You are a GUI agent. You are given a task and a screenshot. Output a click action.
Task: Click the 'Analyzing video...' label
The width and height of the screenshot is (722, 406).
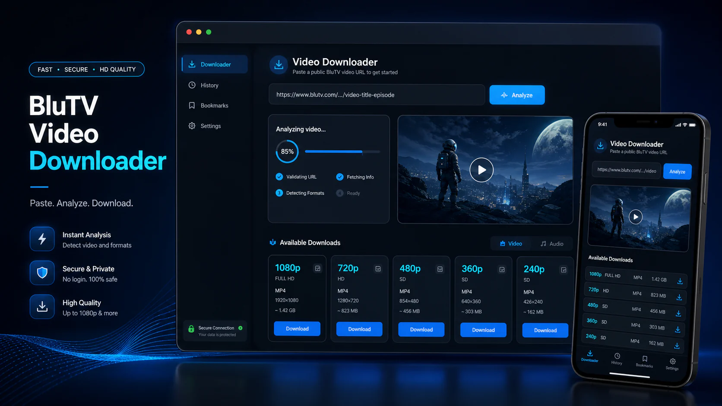point(301,129)
